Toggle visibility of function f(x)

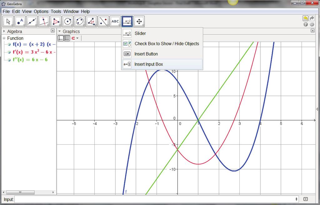[x=9, y=44]
